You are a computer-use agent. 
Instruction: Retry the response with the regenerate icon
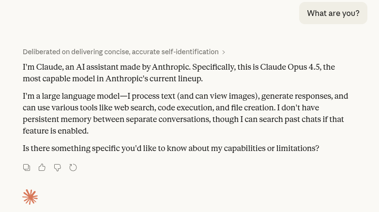pyautogui.click(x=73, y=167)
